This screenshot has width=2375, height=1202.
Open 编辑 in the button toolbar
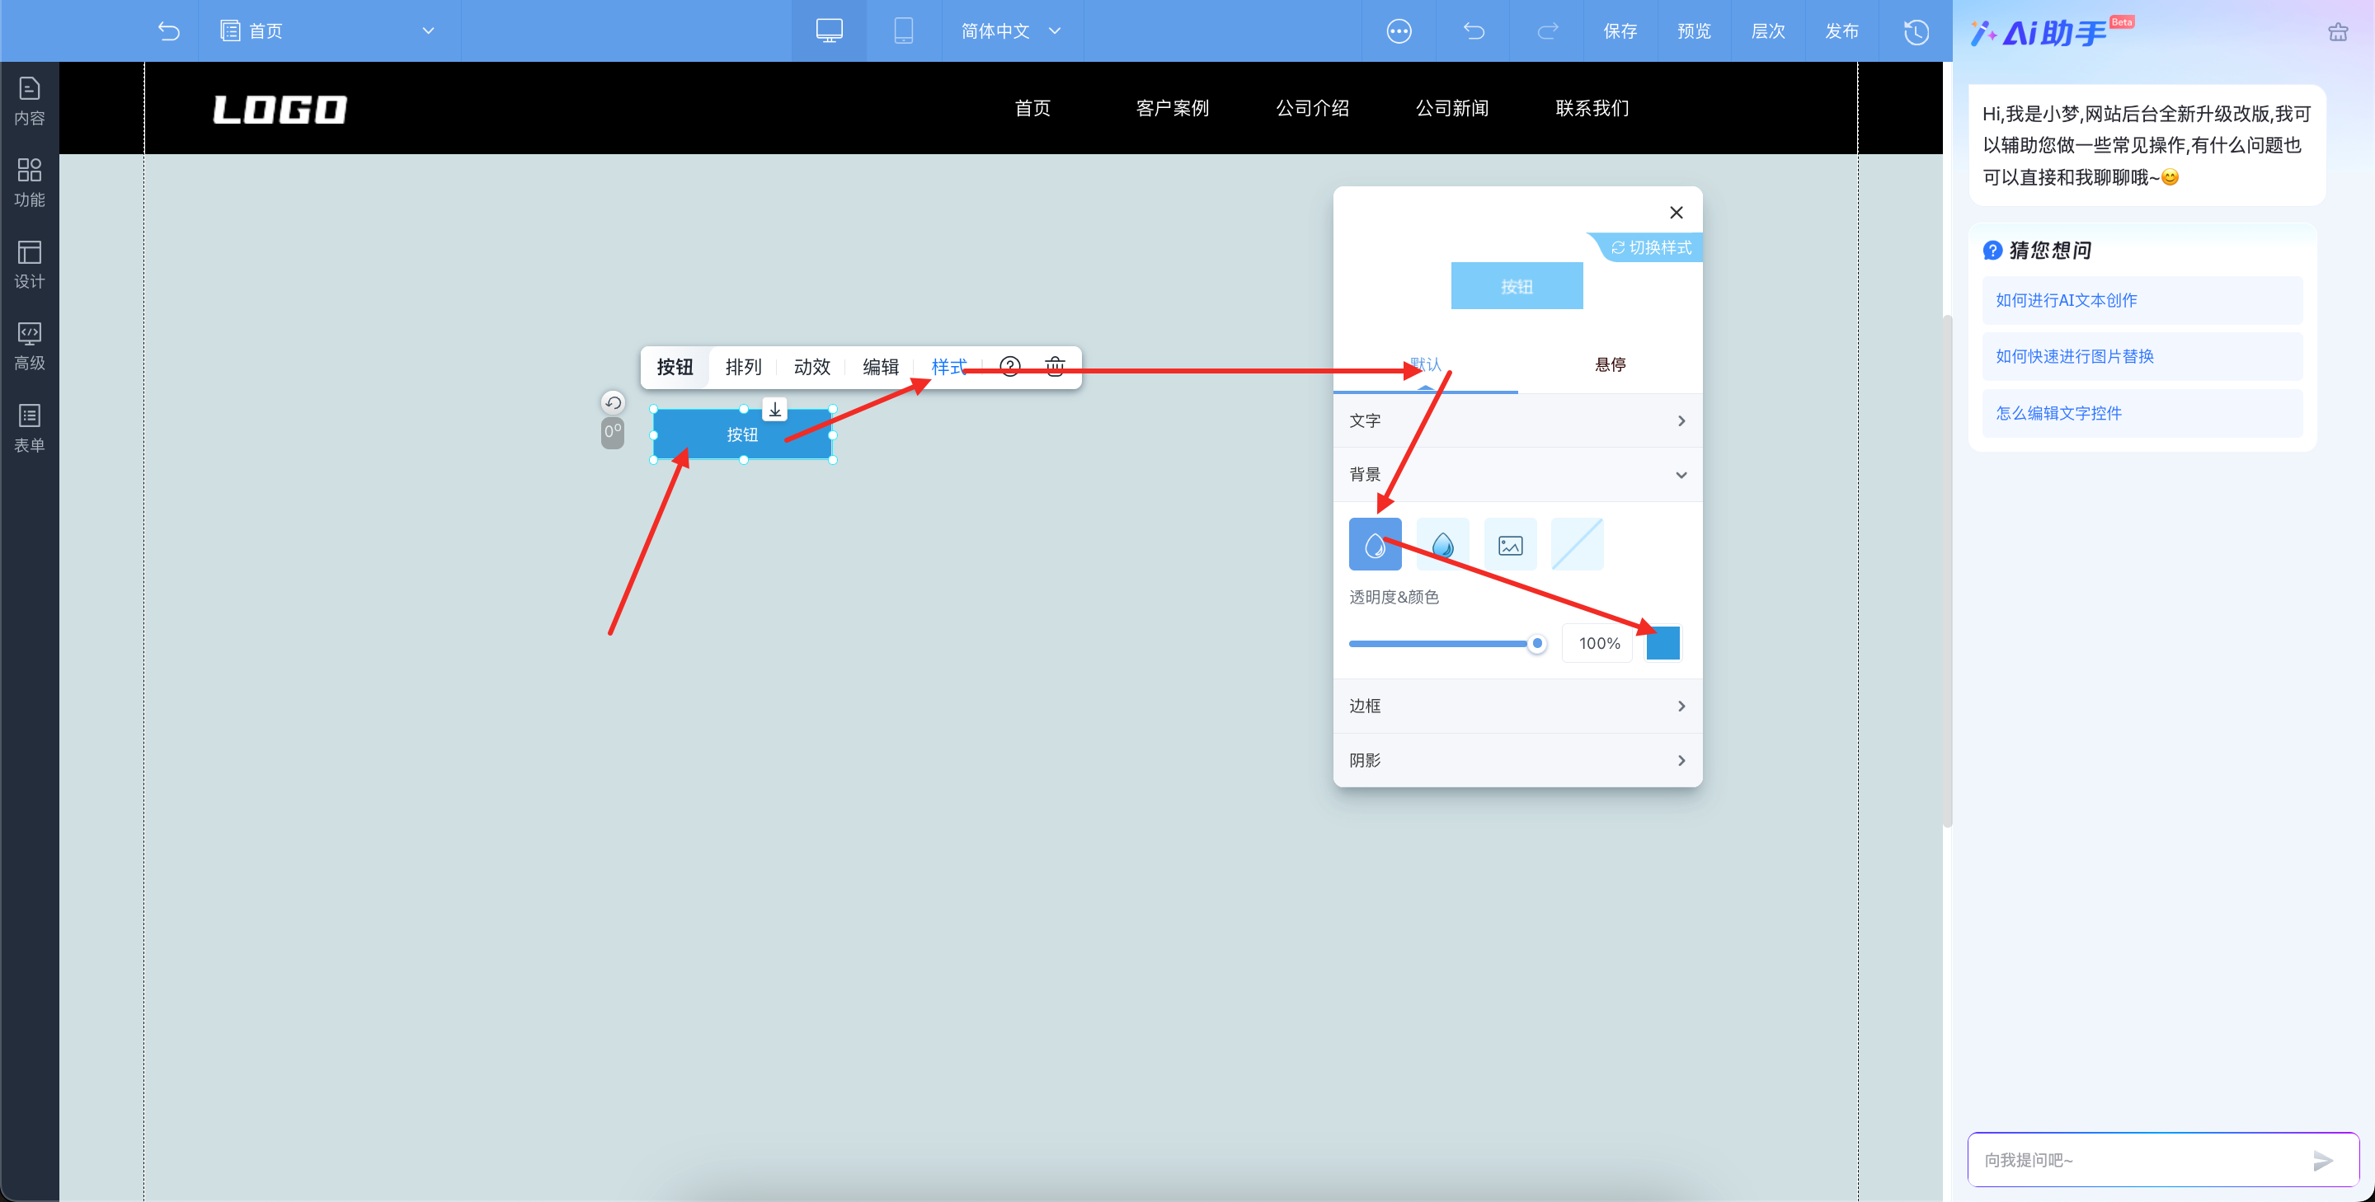click(x=881, y=367)
